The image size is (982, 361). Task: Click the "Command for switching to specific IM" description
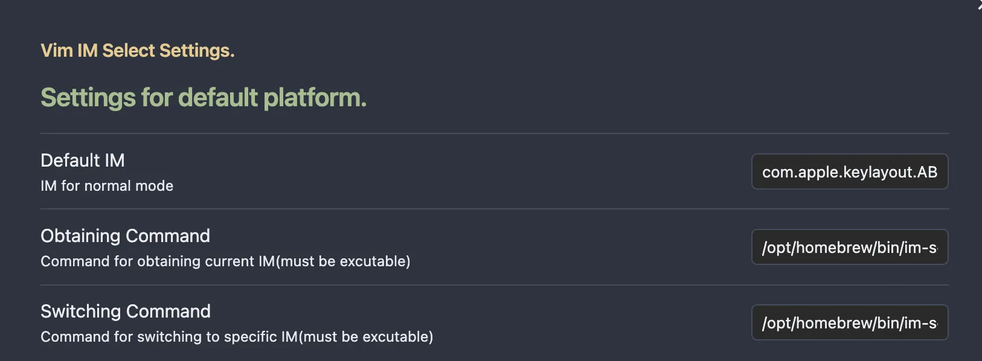169,337
